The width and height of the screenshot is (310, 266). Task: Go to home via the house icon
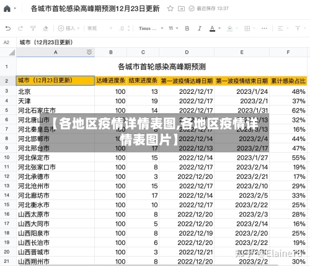(x=7, y=9)
